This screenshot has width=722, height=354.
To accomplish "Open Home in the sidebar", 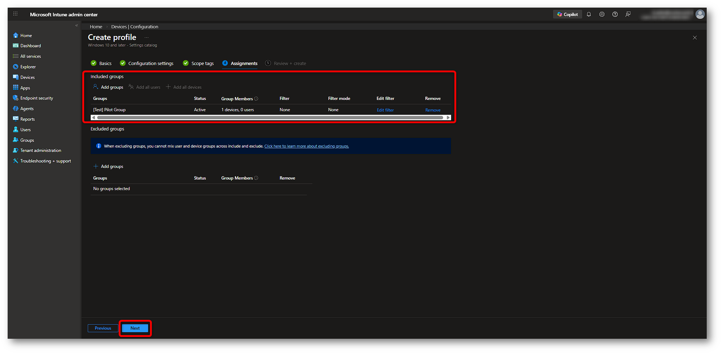I will click(x=26, y=36).
